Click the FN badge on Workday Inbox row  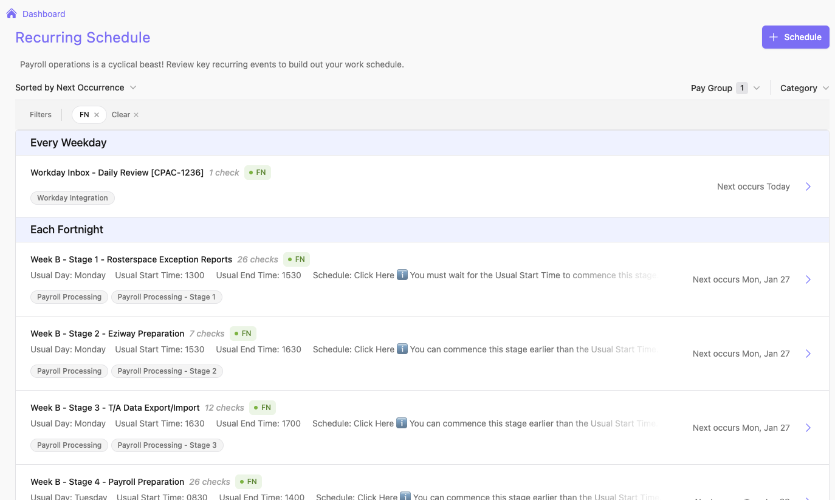[258, 173]
